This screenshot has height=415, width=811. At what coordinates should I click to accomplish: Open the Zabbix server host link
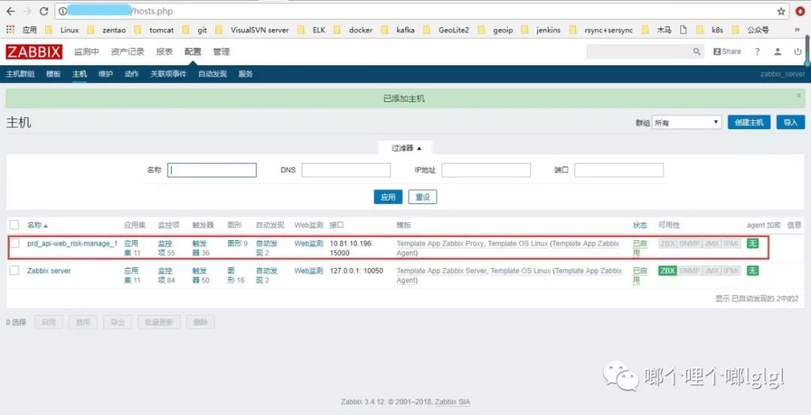49,271
